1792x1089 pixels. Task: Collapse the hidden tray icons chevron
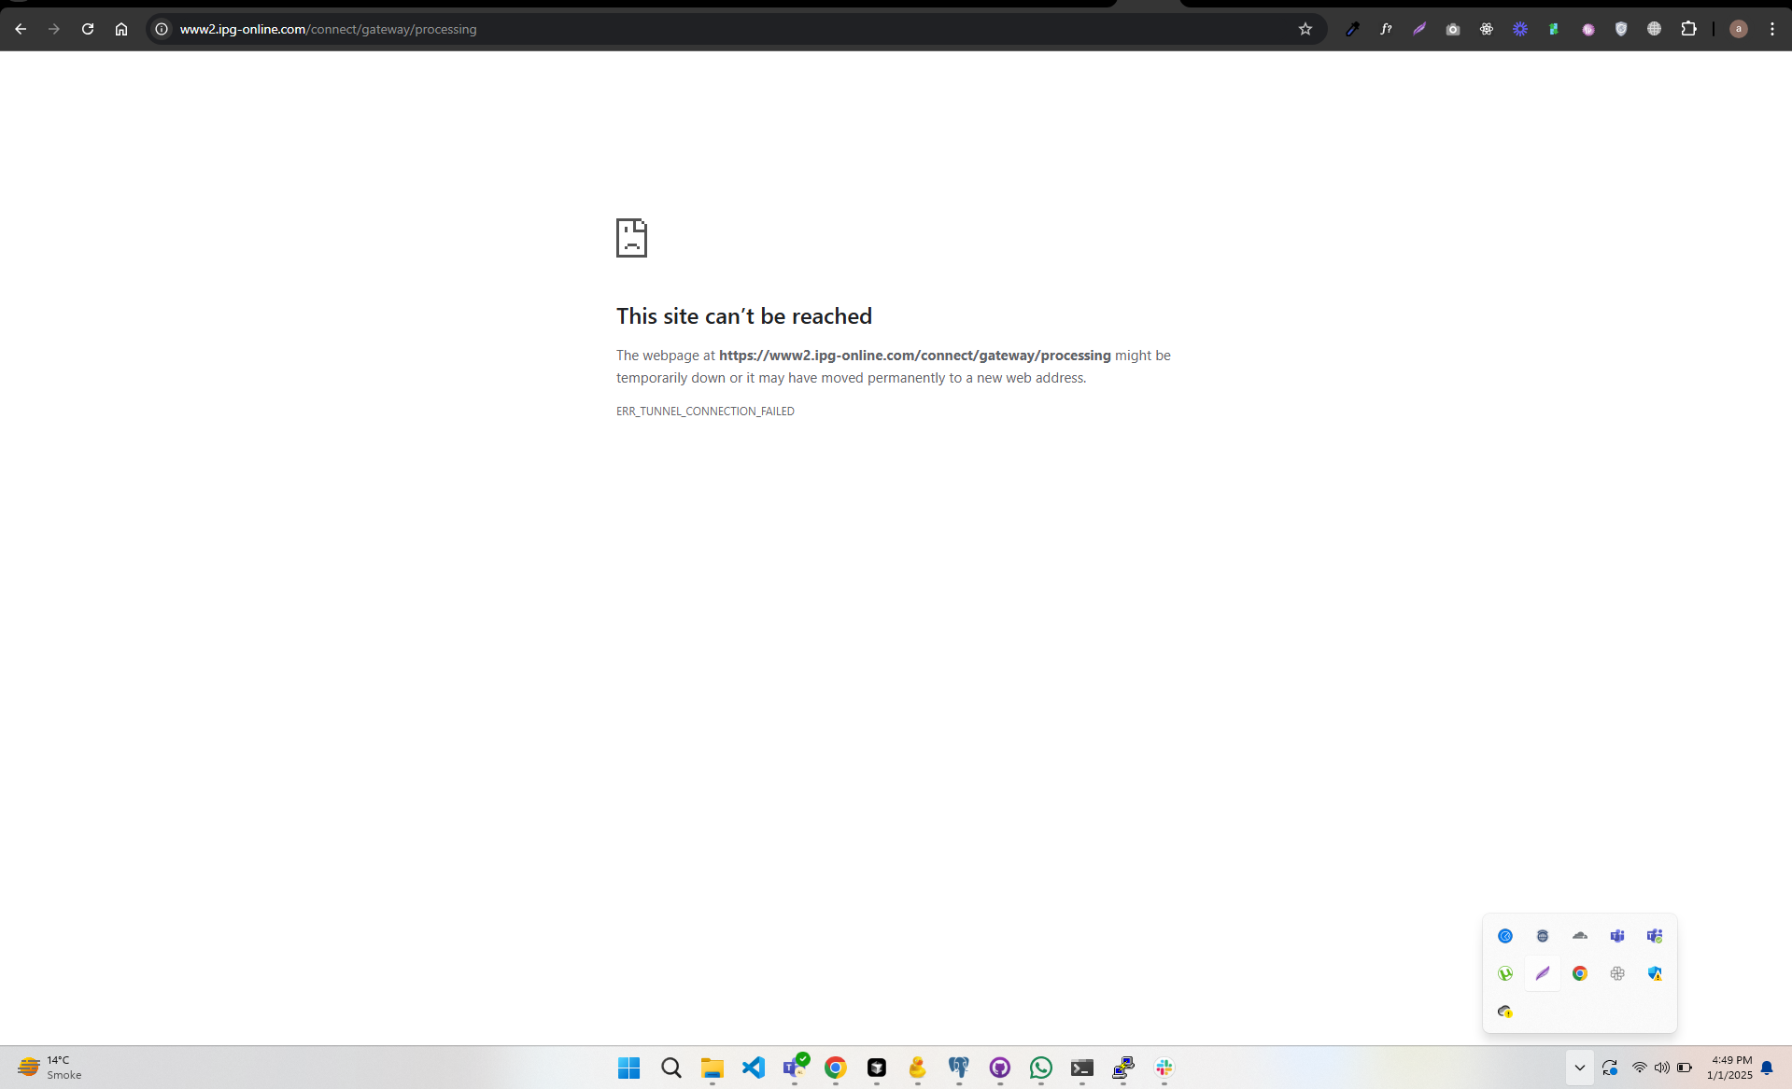point(1579,1068)
